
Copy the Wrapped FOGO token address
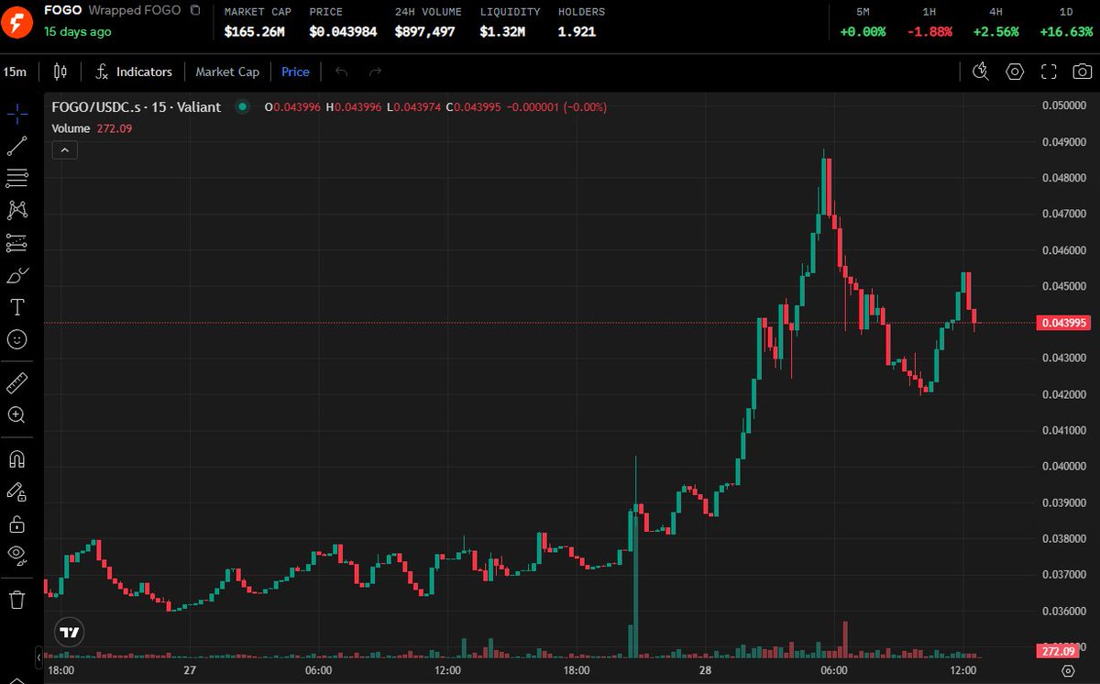pyautogui.click(x=194, y=10)
